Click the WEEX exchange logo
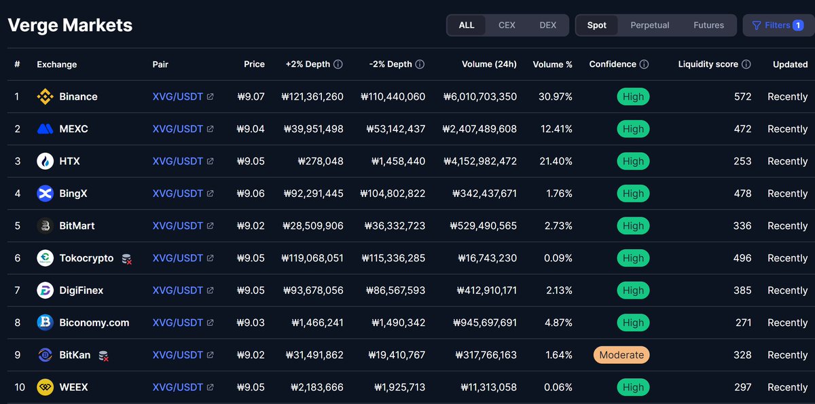This screenshot has height=404, width=815. [45, 387]
